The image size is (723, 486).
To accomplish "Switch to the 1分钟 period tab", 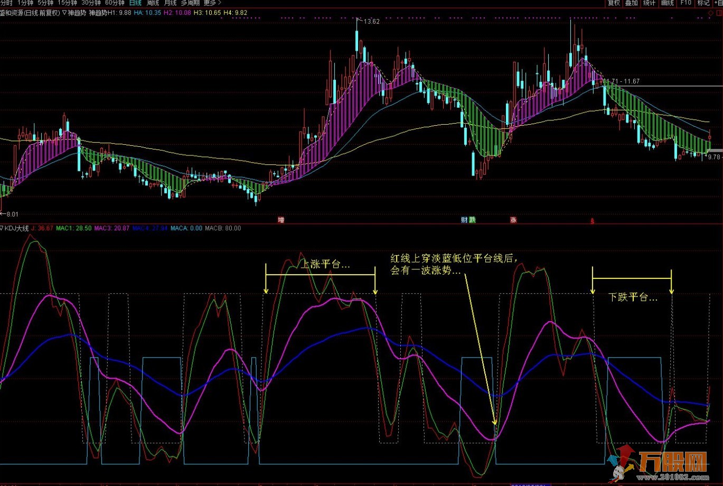I will 25,3.
